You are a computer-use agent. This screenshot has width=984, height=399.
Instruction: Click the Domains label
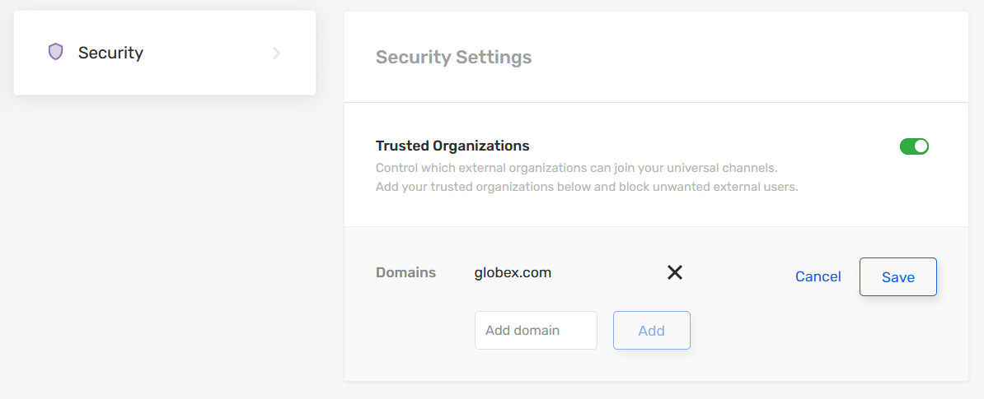click(x=405, y=272)
